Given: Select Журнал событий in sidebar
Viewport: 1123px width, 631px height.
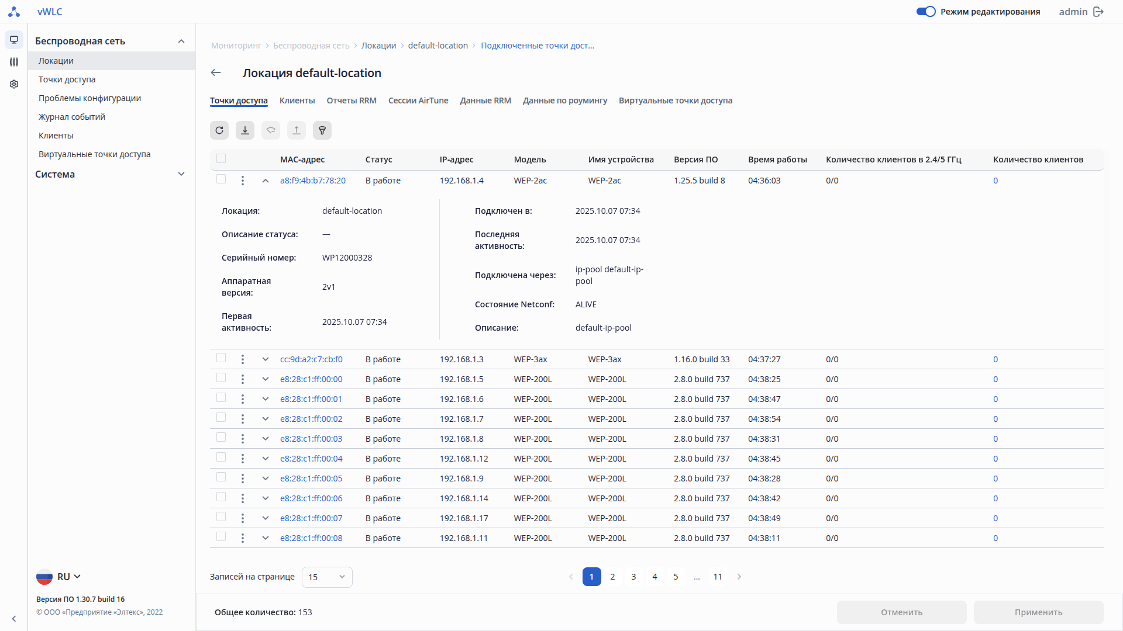Looking at the screenshot, I should 72,117.
